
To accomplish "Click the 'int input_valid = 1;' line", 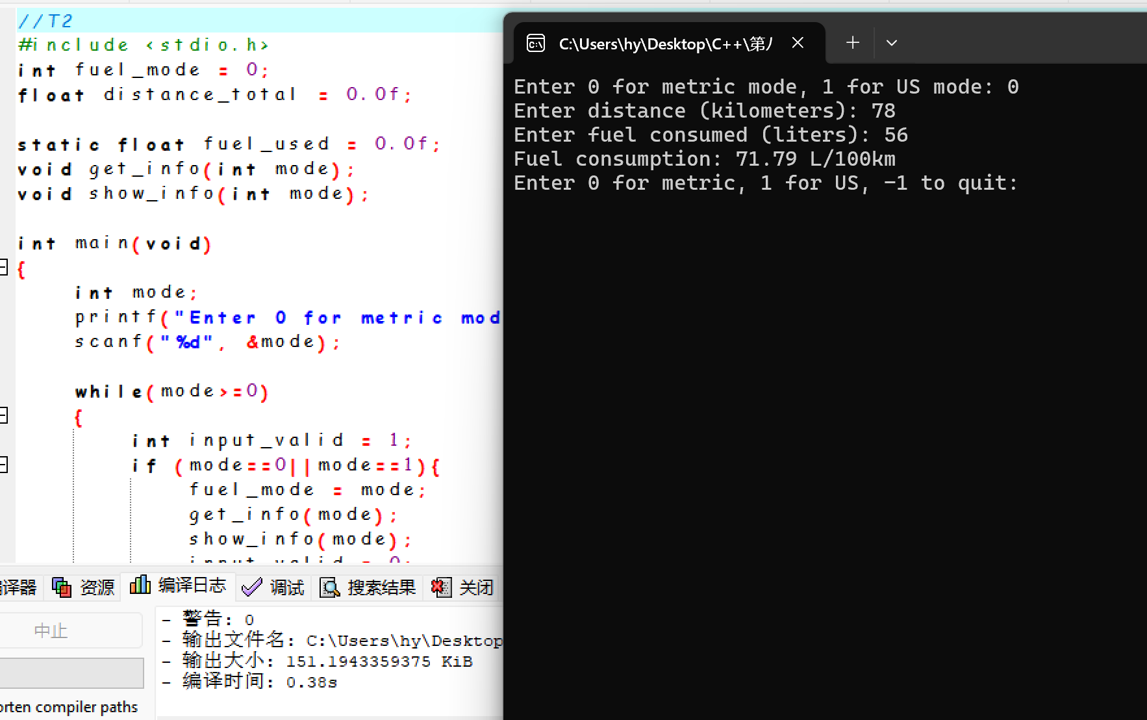I will 272,441.
